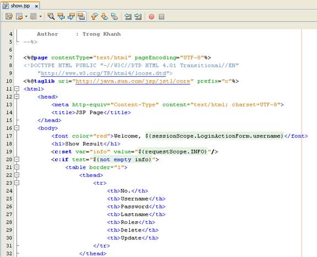
Task: Collapse the c:if fold at line 20
Action: coord(17,159)
